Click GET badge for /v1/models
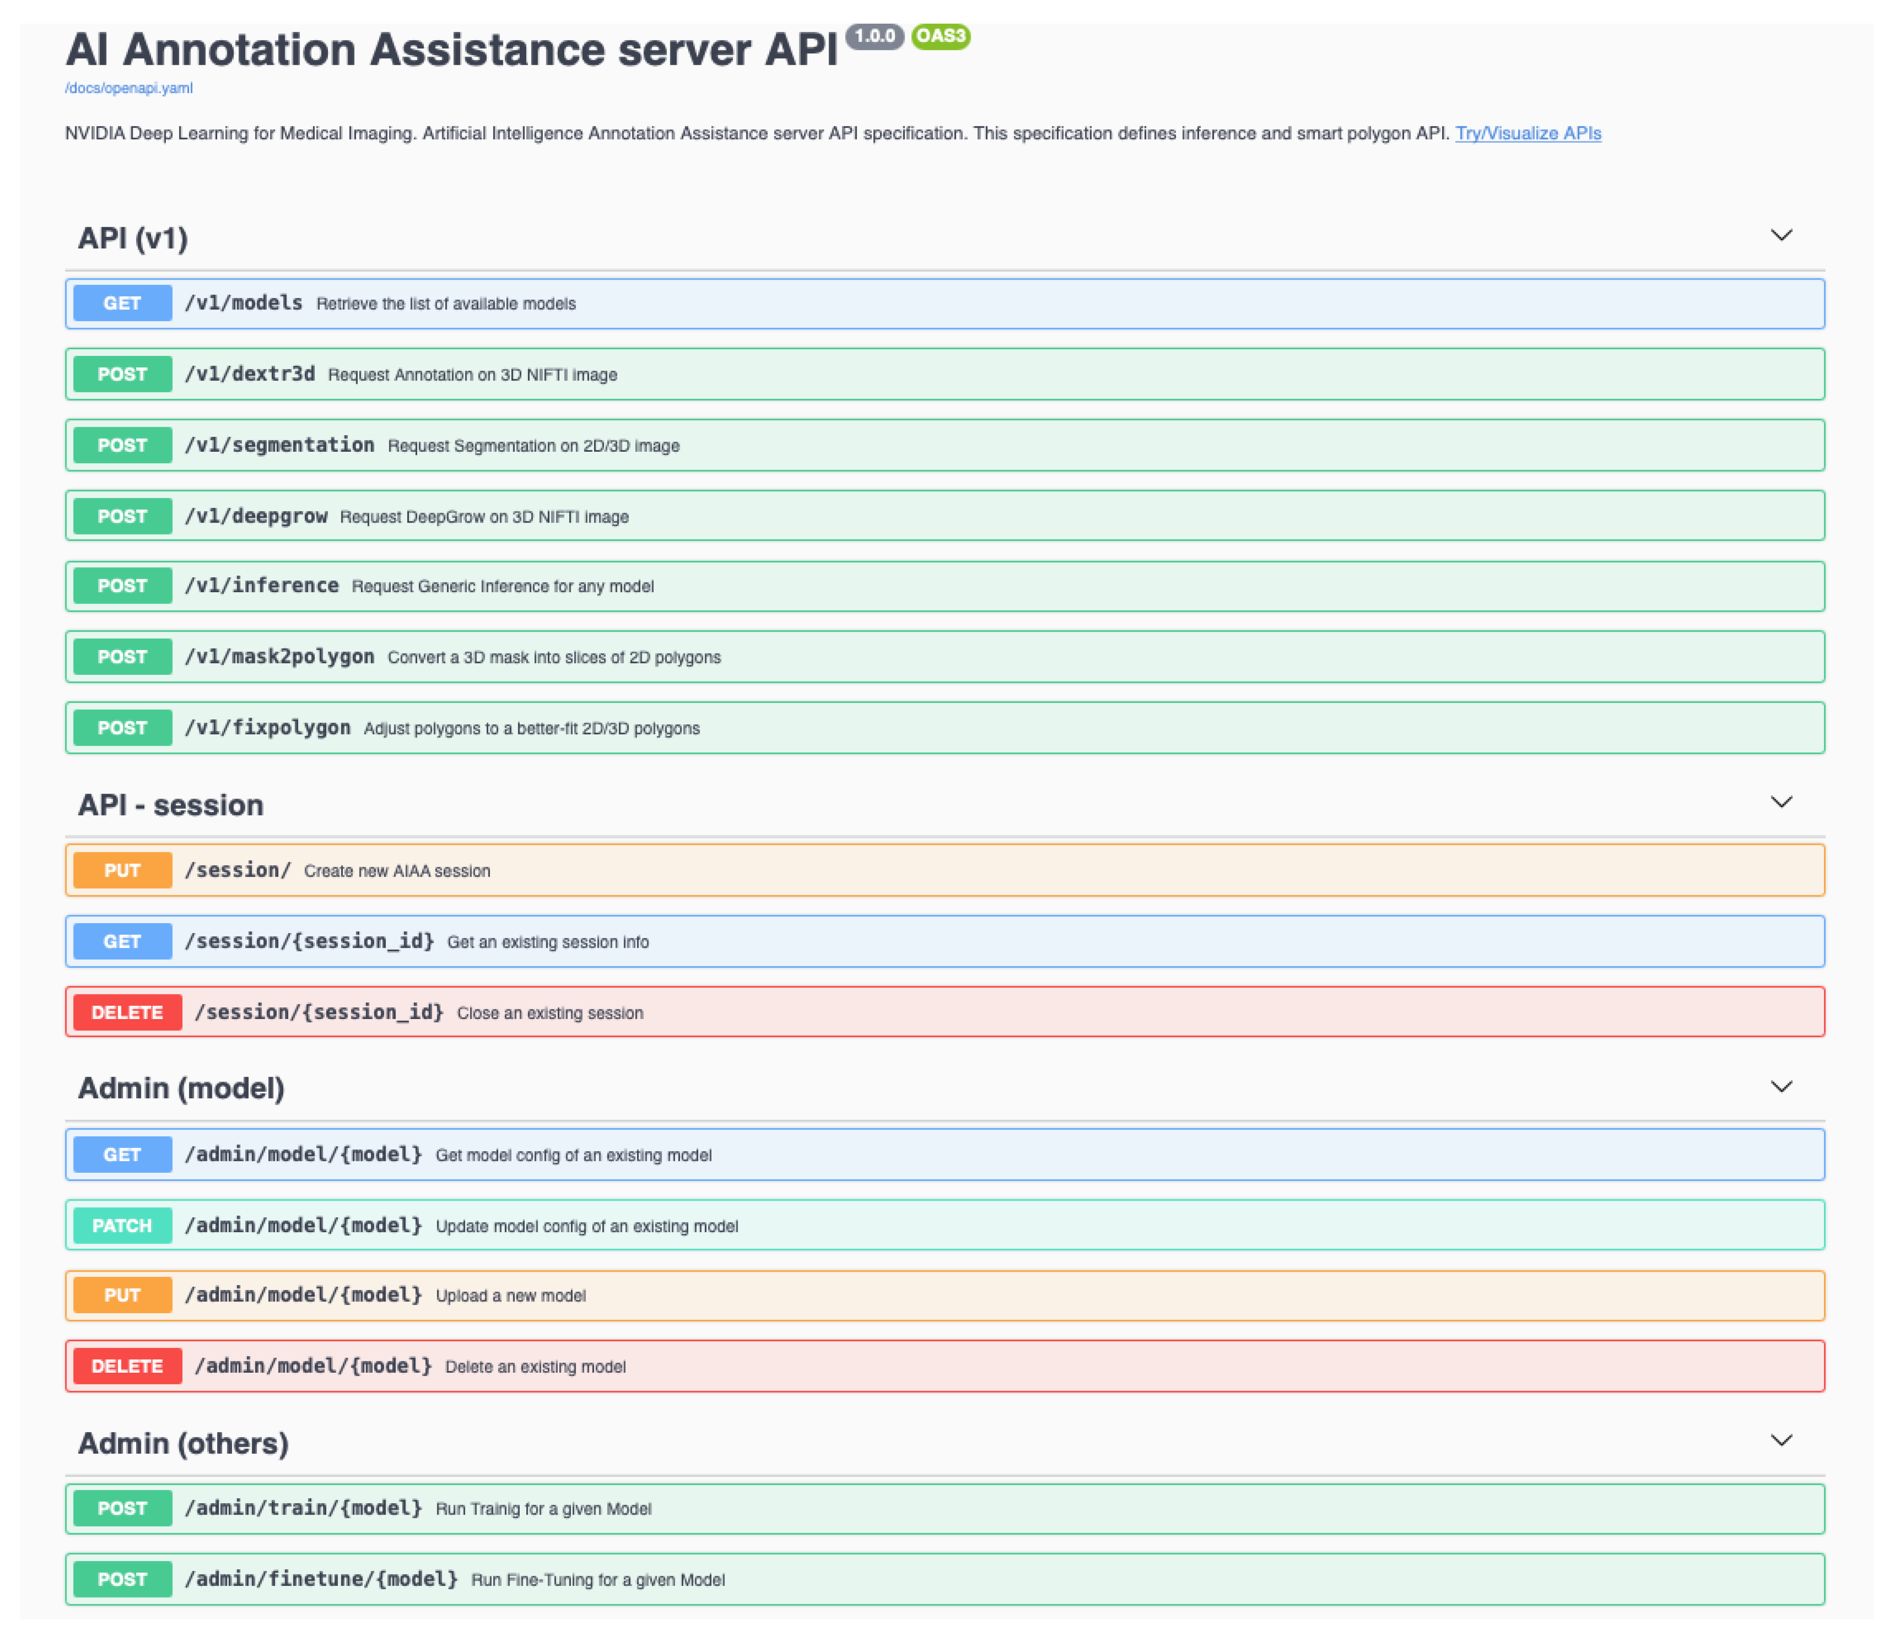The height and width of the screenshot is (1638, 1894). point(123,303)
